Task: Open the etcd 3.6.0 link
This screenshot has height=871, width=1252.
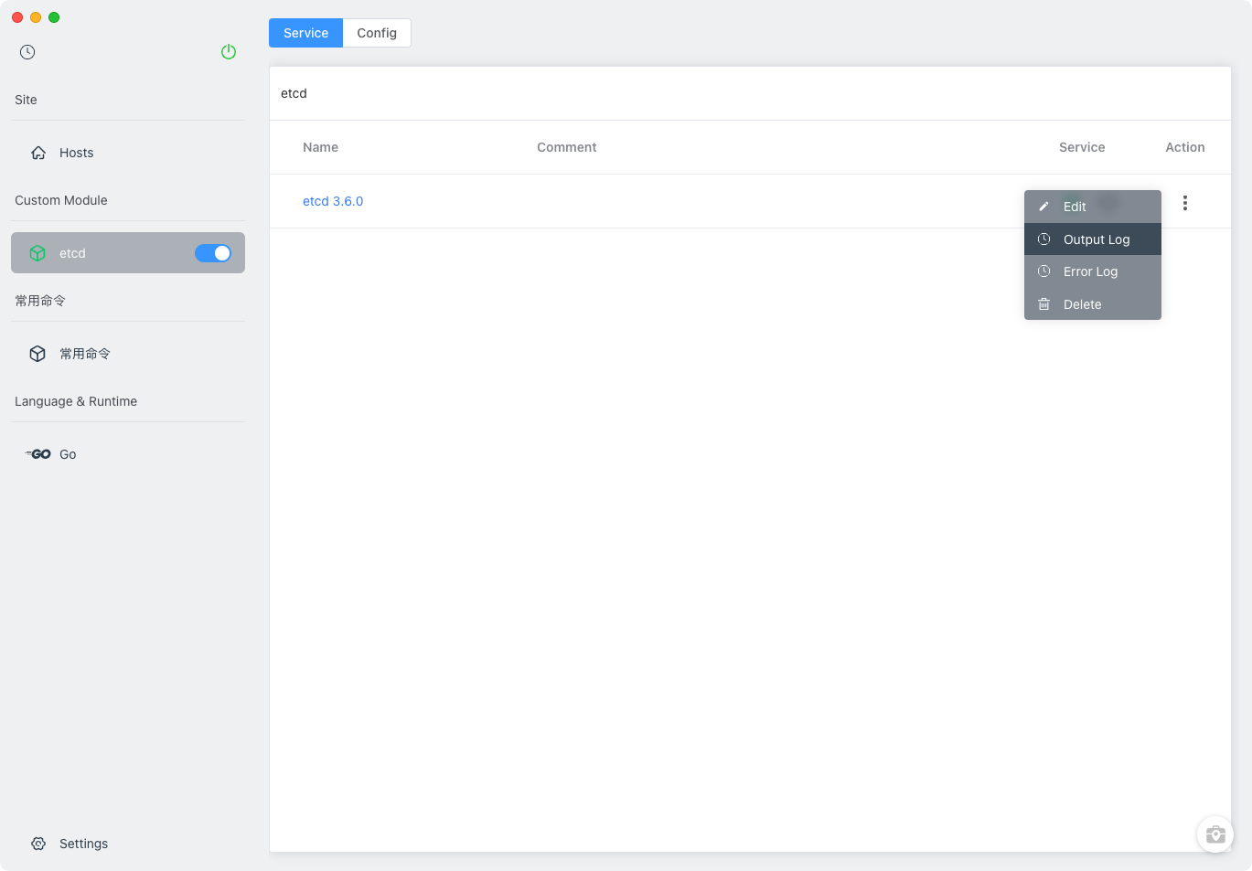Action: (333, 201)
